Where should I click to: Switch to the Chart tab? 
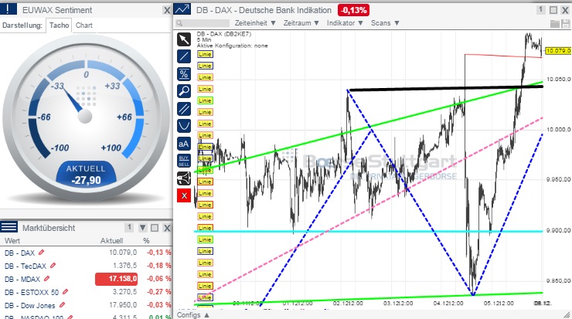coord(84,25)
